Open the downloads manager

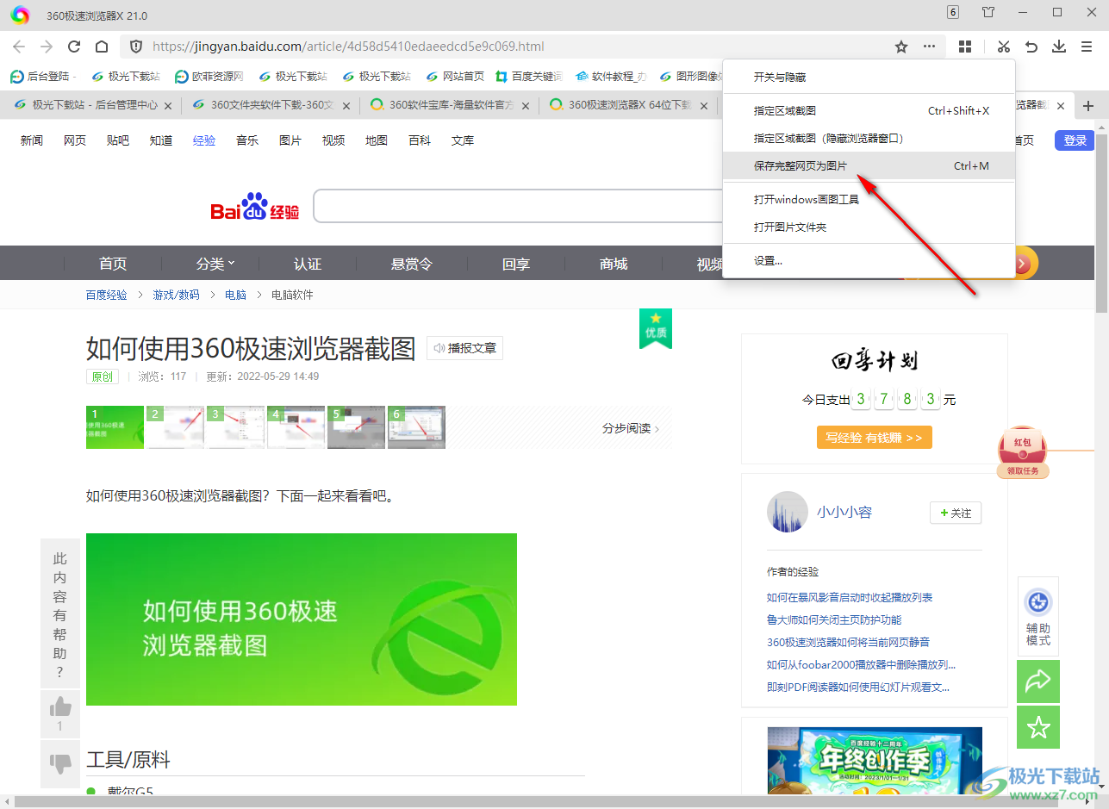[1059, 47]
